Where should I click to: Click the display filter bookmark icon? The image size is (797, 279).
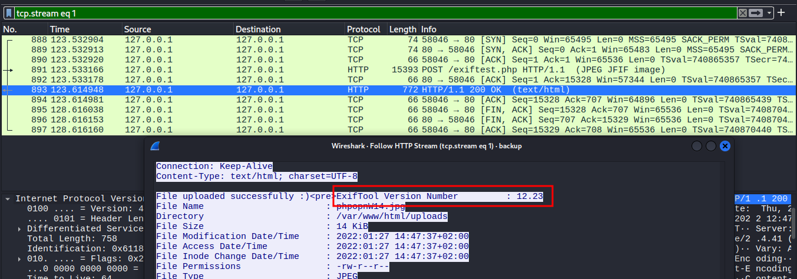pos(8,13)
